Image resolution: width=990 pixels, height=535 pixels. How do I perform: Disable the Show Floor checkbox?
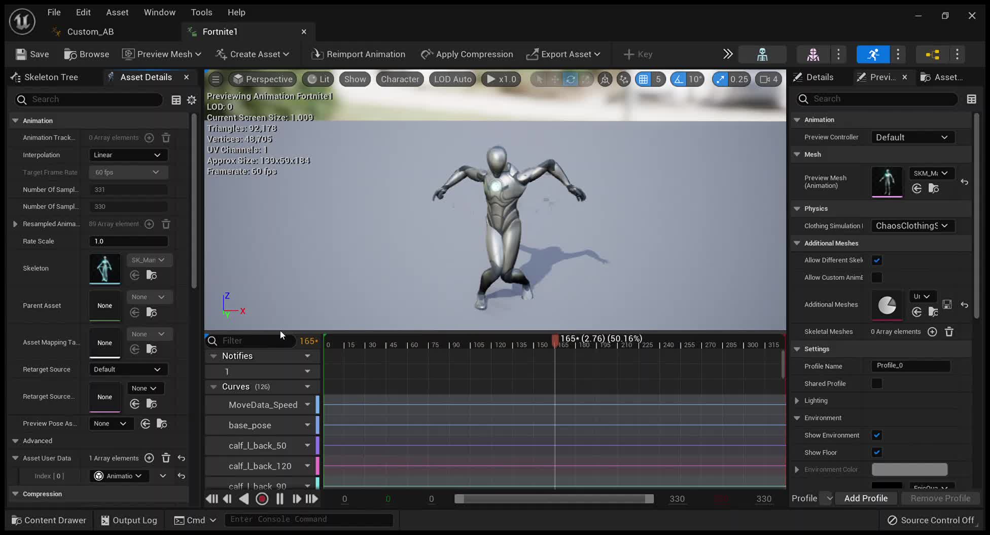[x=876, y=452]
